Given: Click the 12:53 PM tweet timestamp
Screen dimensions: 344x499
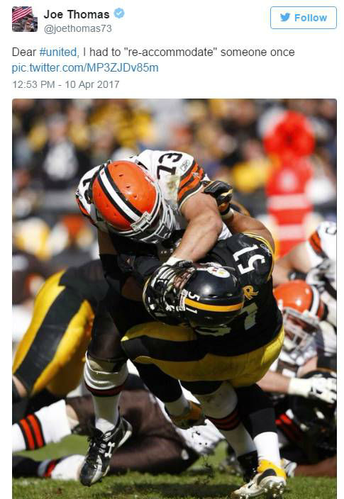Looking at the screenshot, I should [x=33, y=84].
